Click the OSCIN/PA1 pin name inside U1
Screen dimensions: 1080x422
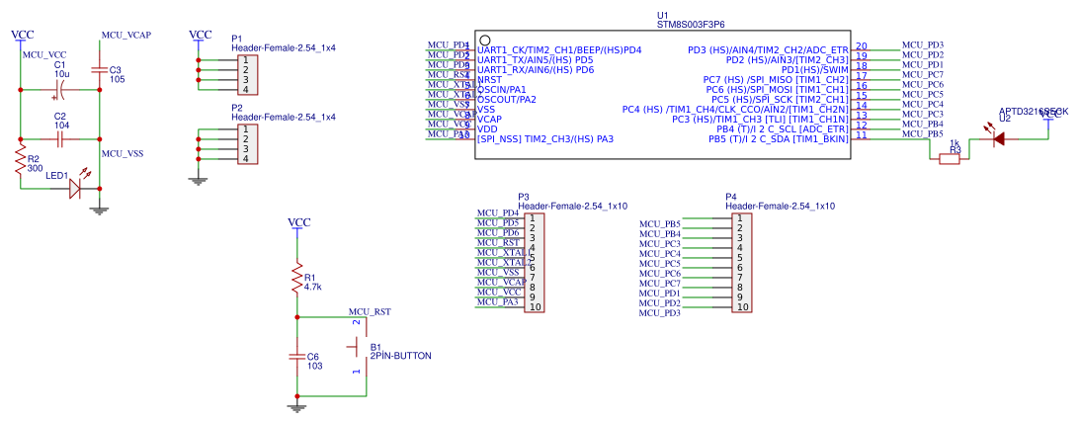(501, 90)
